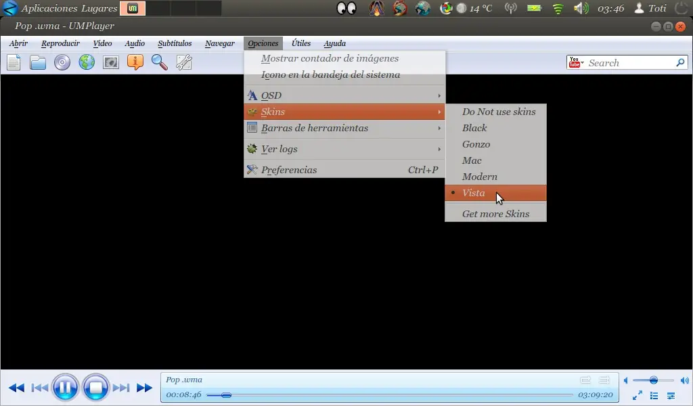Select Do Not use skins
Viewport: 693px width, 406px height.
[x=495, y=112]
